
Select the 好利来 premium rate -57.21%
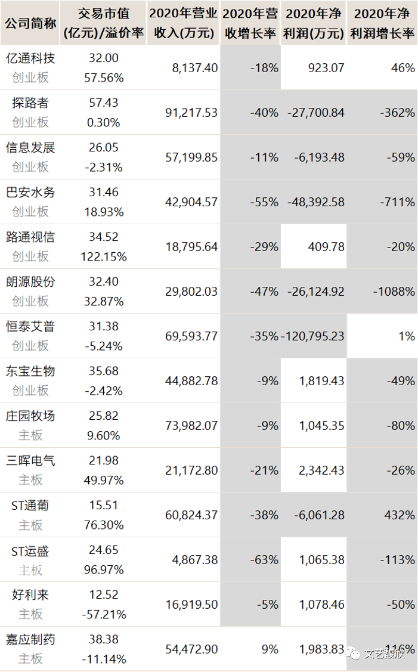104,615
